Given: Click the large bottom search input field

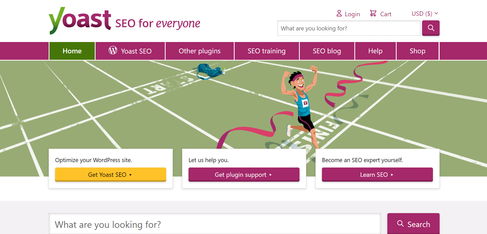Looking at the screenshot, I should 215,224.
